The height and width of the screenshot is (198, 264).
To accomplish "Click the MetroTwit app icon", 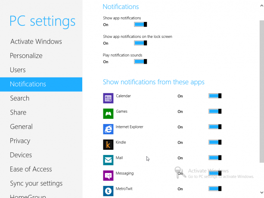I will [x=108, y=191].
